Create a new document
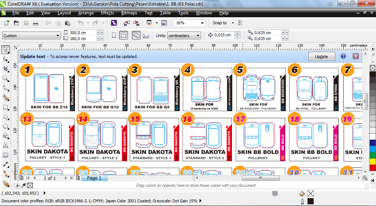Screen dimensions: 376x206 (7, 23)
